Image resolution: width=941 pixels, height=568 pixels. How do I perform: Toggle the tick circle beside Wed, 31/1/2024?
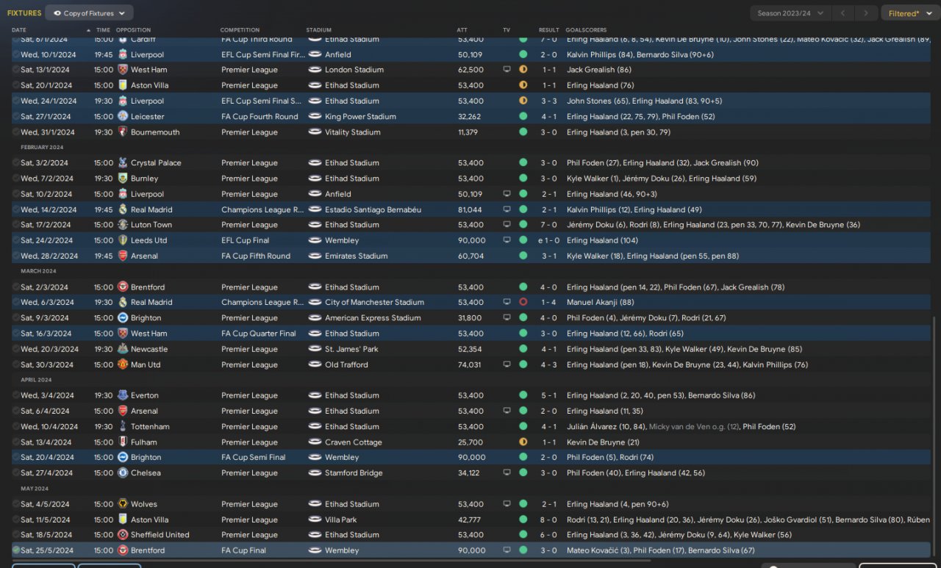[16, 132]
